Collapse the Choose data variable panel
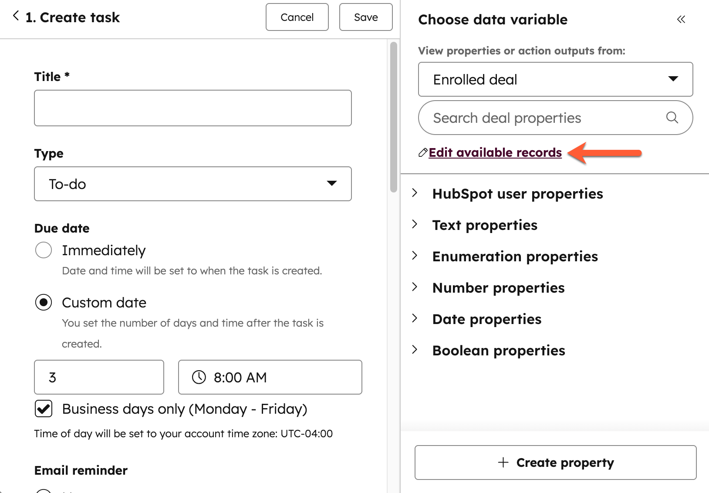Image resolution: width=709 pixels, height=493 pixels. 681,20
